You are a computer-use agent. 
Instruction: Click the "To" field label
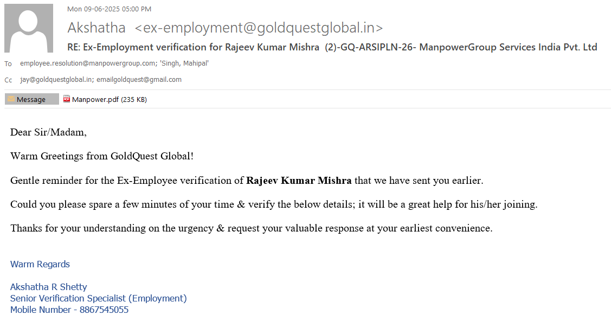coord(8,64)
